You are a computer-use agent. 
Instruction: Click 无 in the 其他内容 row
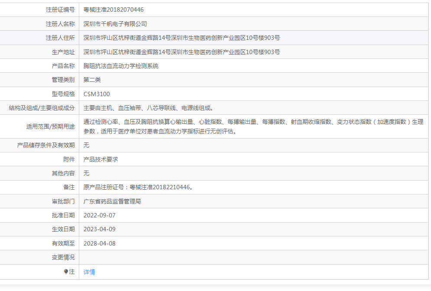pyautogui.click(x=86, y=173)
